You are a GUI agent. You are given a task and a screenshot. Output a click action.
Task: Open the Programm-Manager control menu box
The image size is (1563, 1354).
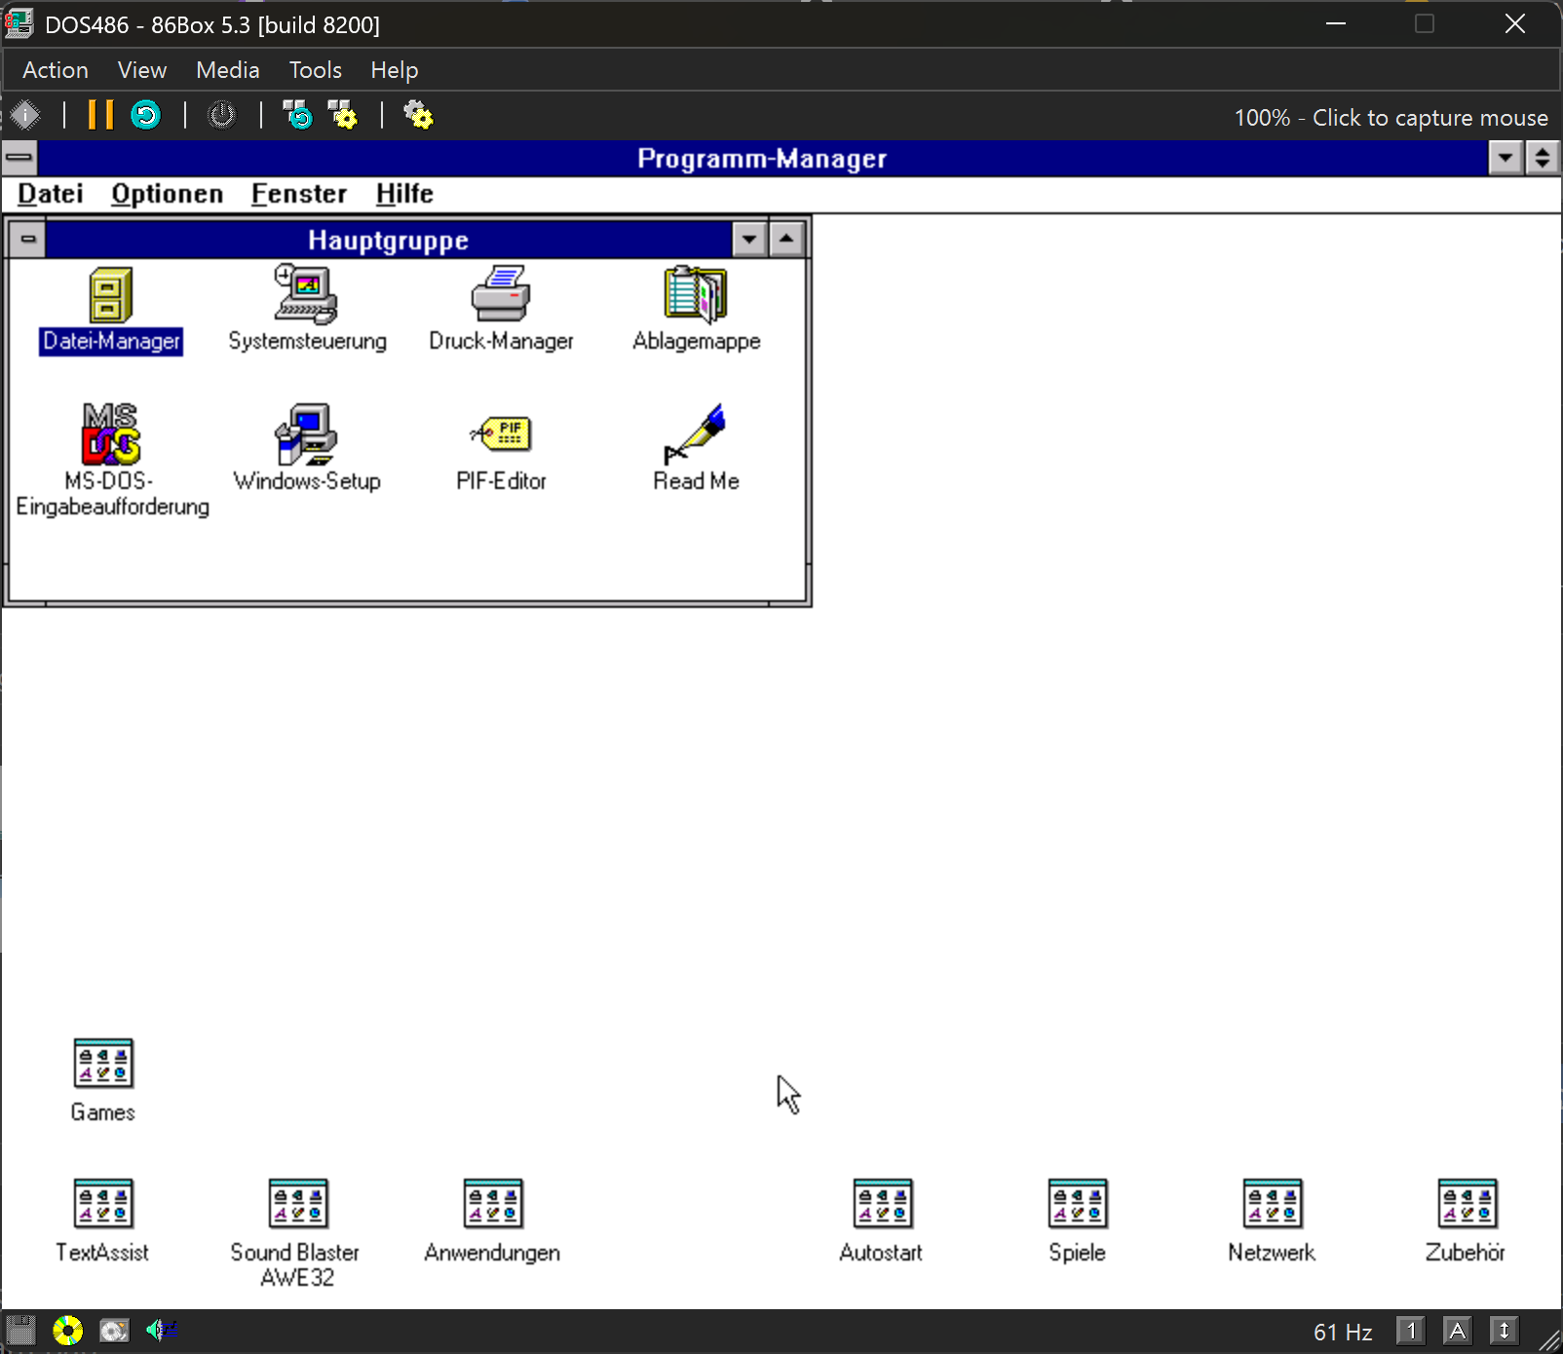tap(19, 157)
